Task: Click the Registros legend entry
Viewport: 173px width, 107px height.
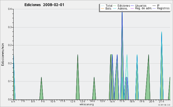Action: tap(161, 8)
